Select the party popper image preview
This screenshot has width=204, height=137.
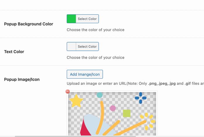pos(112,114)
